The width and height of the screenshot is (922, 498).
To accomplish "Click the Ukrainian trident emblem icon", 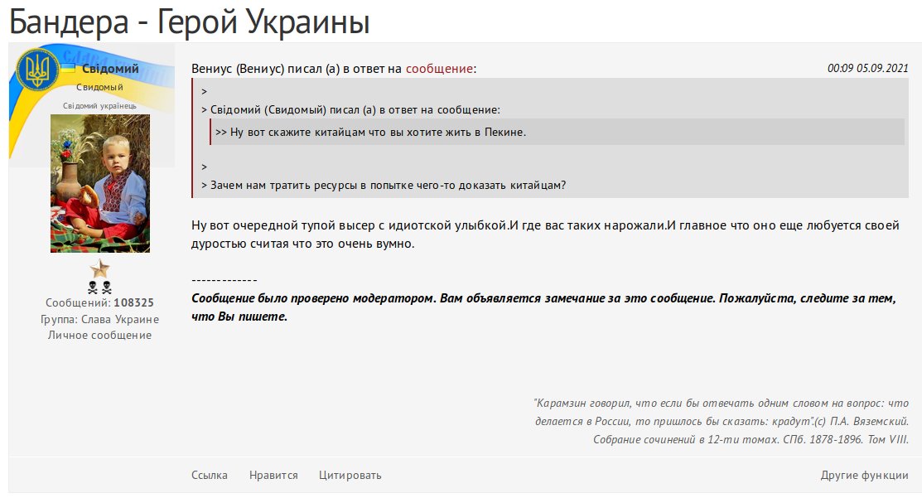I will (37, 69).
